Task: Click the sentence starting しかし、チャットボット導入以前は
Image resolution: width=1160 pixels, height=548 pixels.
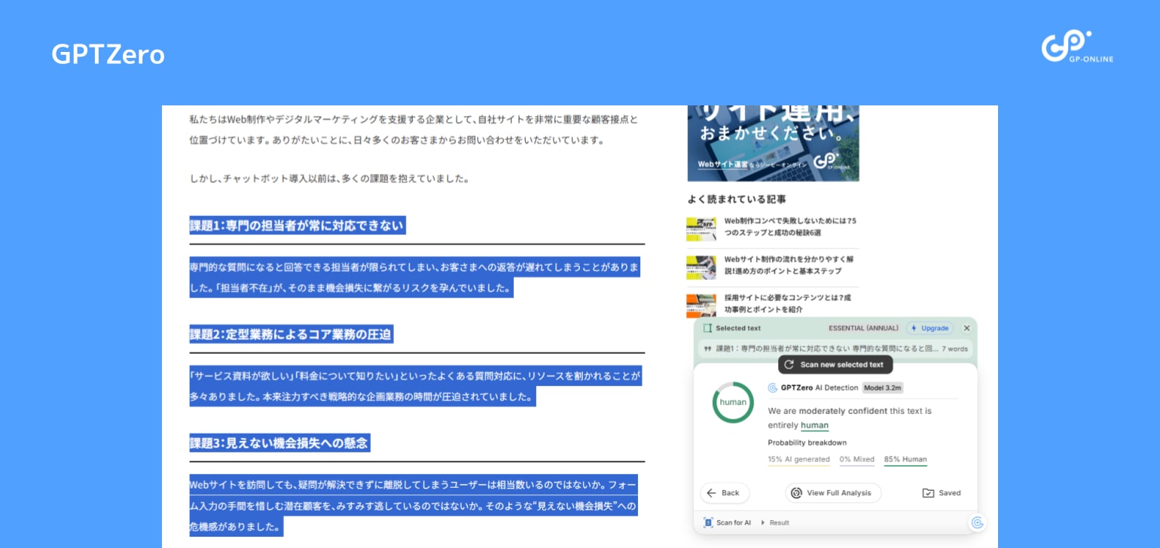Action: coord(329,178)
